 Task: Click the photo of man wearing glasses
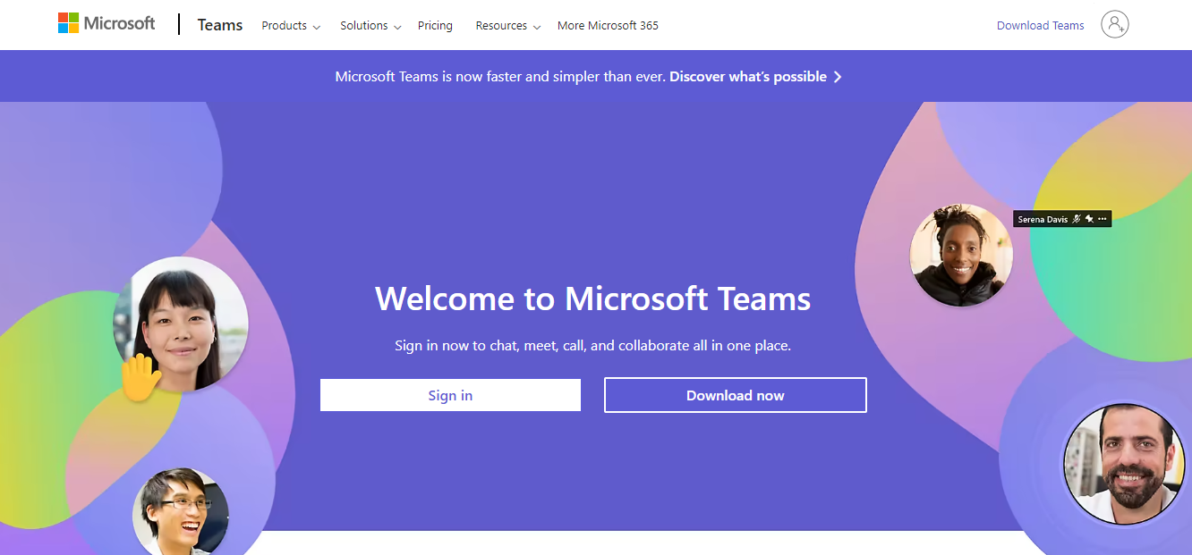[180, 513]
